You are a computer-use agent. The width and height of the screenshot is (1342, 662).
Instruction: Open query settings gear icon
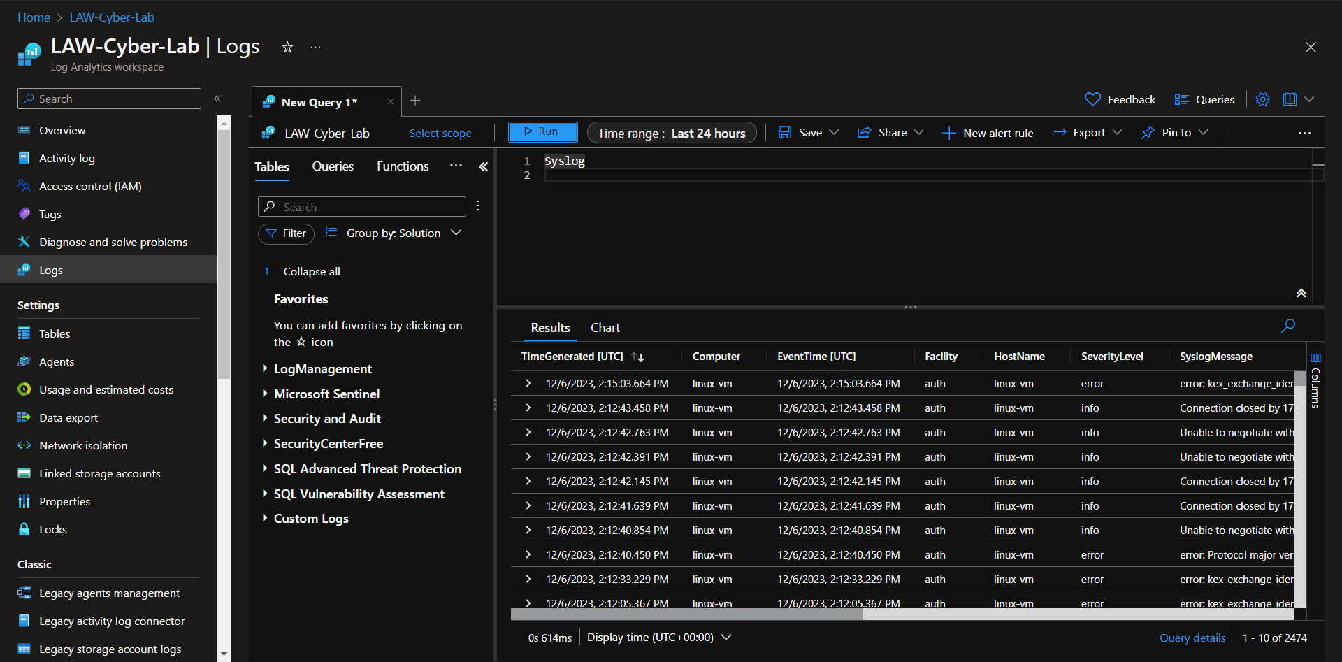pos(1262,99)
